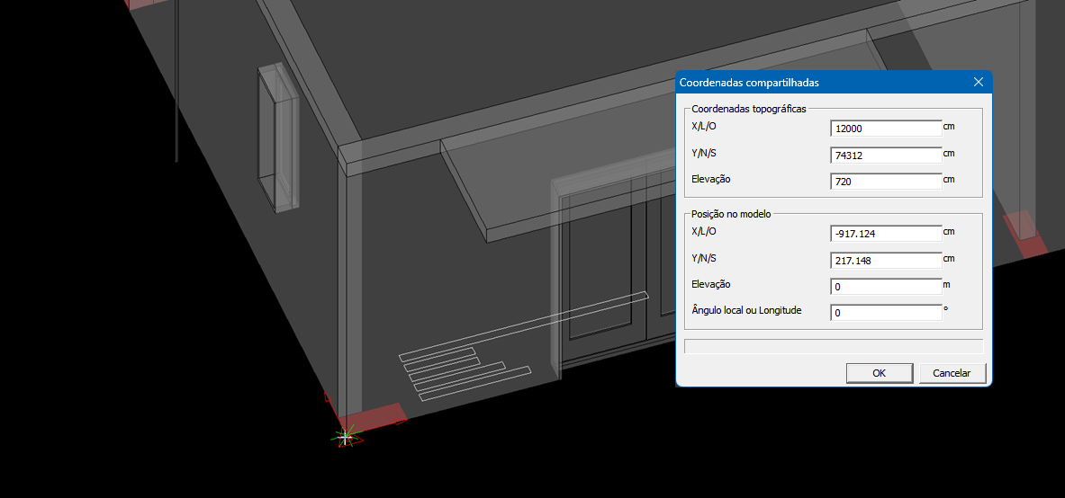Screen dimensions: 1065x498
Task: Select the tall window on the left wall
Action: (276, 139)
